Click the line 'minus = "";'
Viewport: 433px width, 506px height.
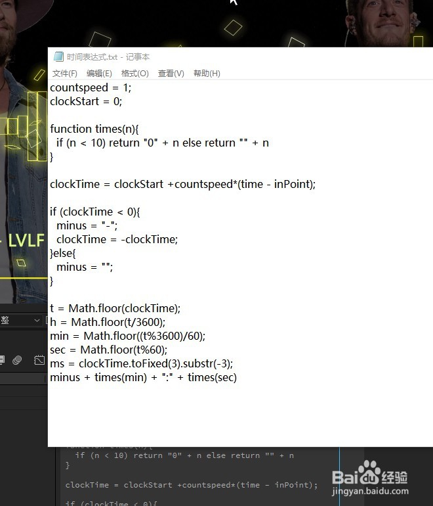pyautogui.click(x=85, y=267)
